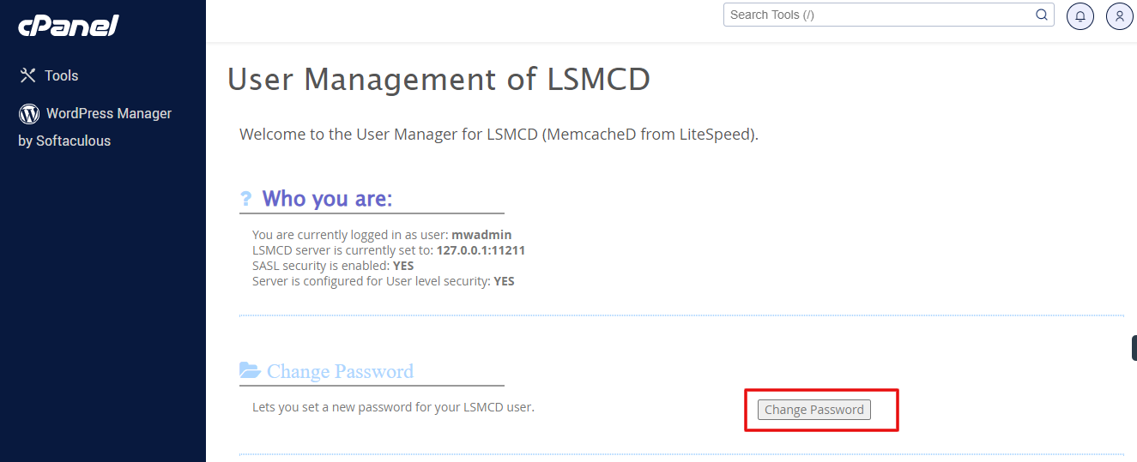Image resolution: width=1137 pixels, height=462 pixels.
Task: Click the open folder icon beside Change Password
Action: pos(249,371)
